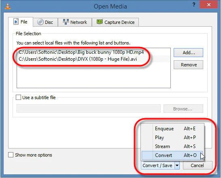
Task: Expand the Convert / Save dropdown arrow
Action: [x=177, y=165]
